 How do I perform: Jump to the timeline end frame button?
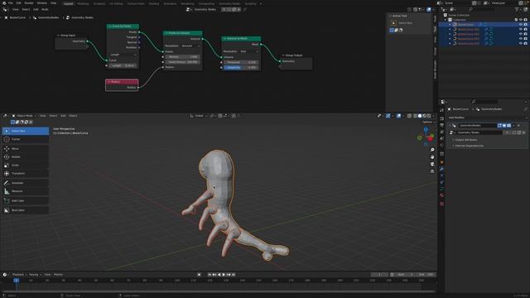coord(234,275)
